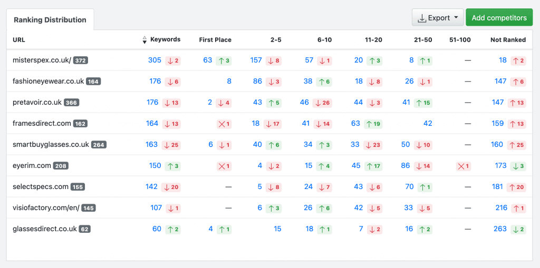Click the 155 badge beside selectspecs.com
The height and width of the screenshot is (268, 540).
(x=78, y=187)
